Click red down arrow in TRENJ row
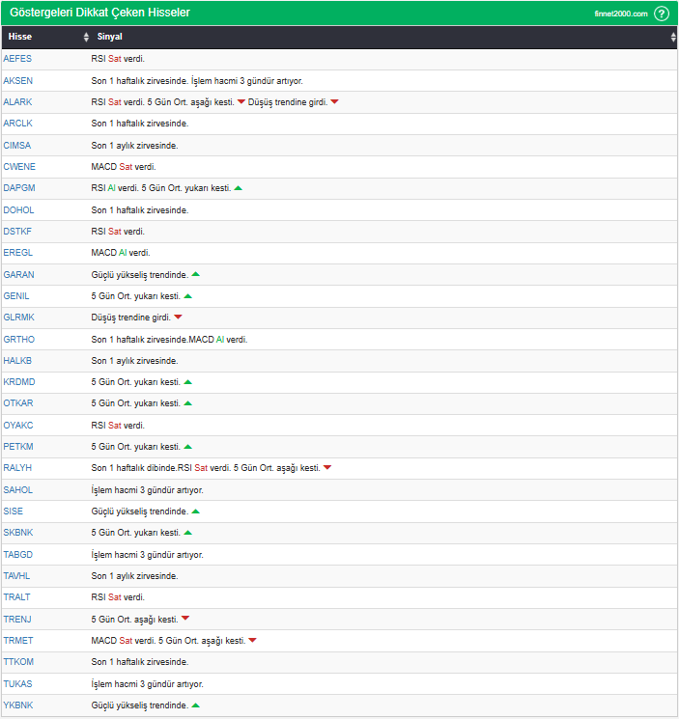 point(185,619)
